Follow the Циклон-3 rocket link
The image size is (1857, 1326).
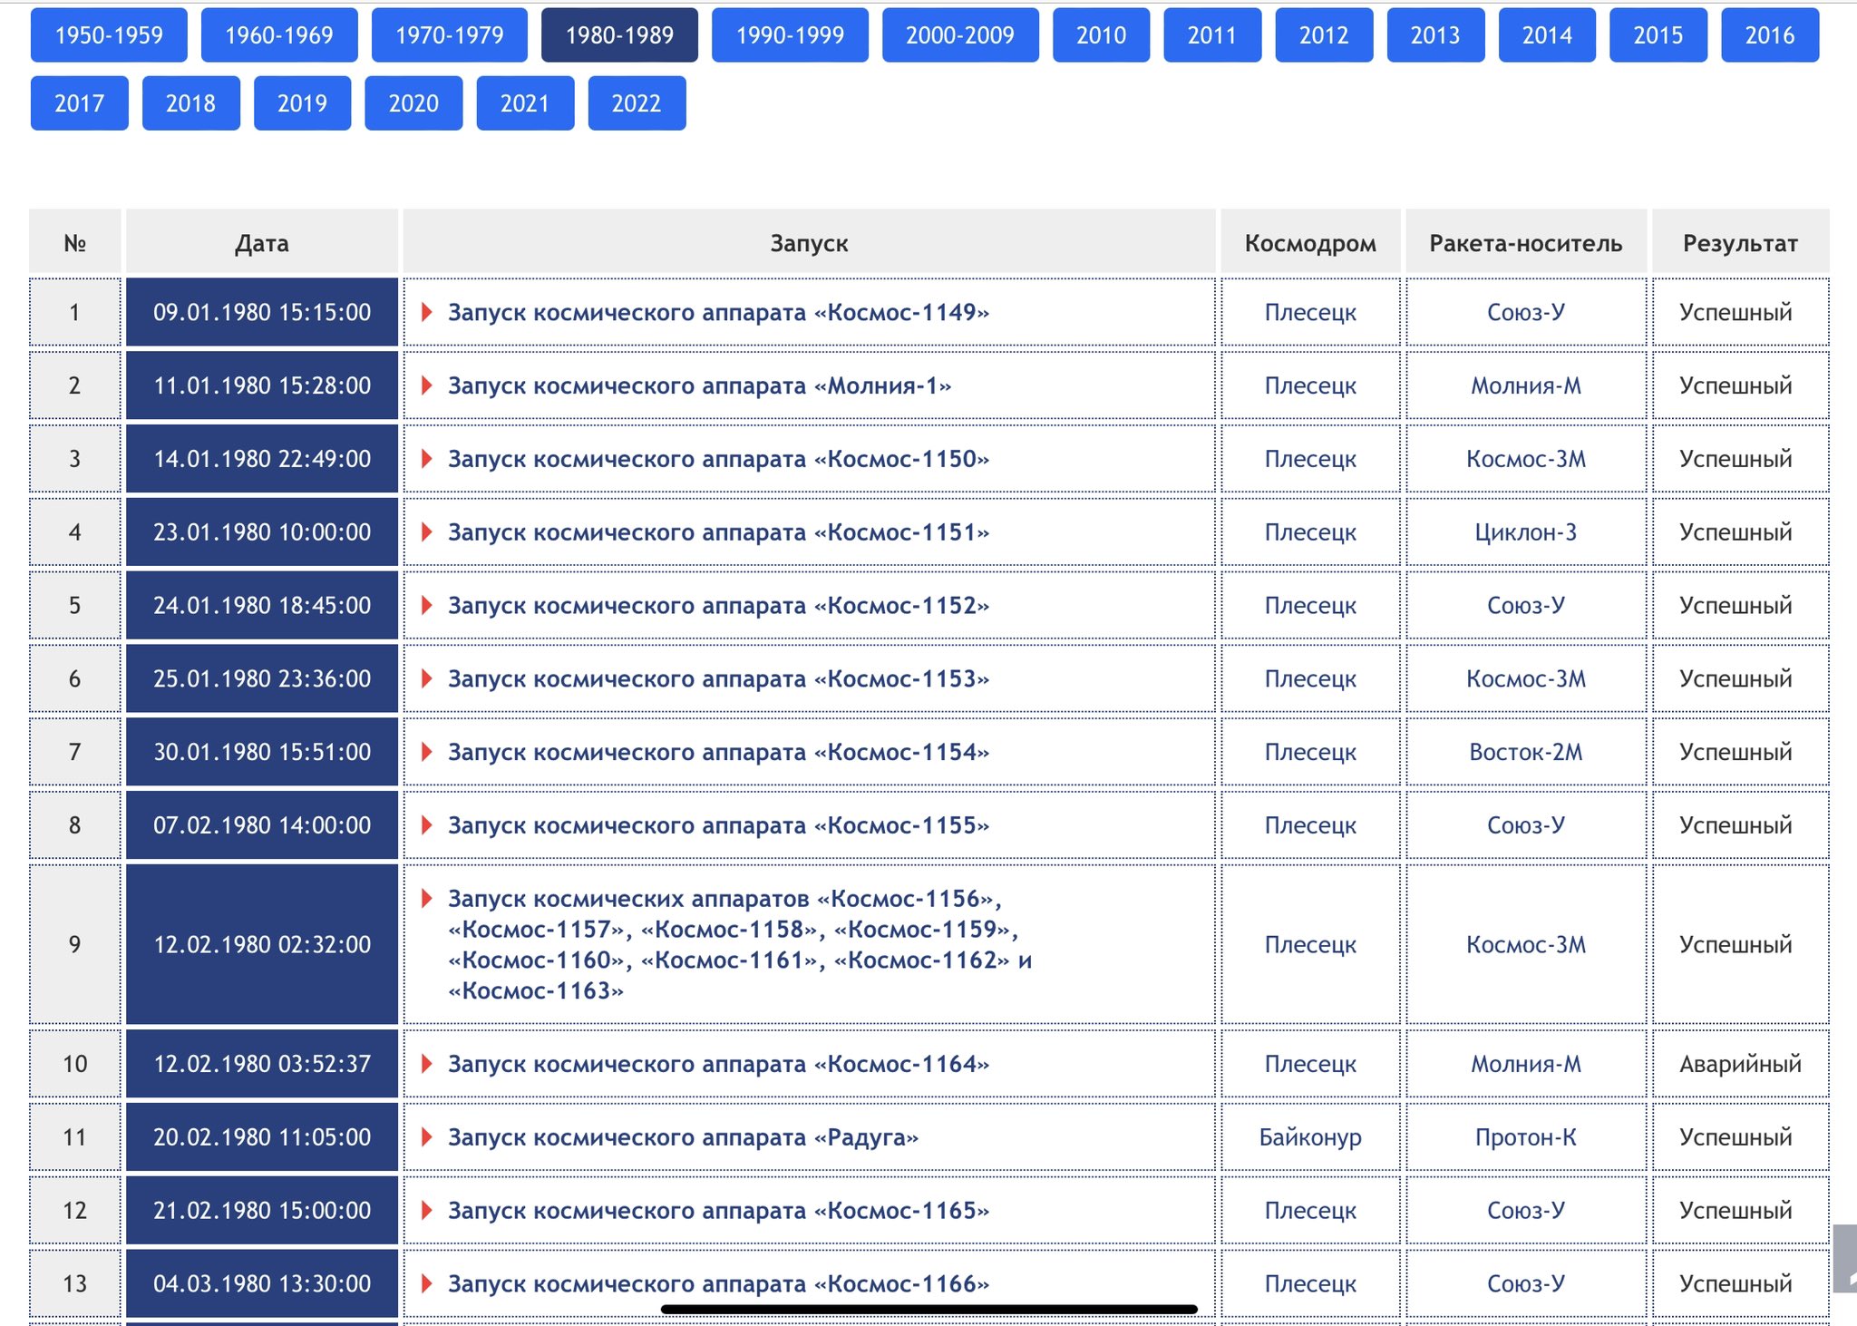tap(1525, 532)
